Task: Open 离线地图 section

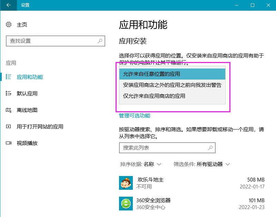Action: pos(27,110)
